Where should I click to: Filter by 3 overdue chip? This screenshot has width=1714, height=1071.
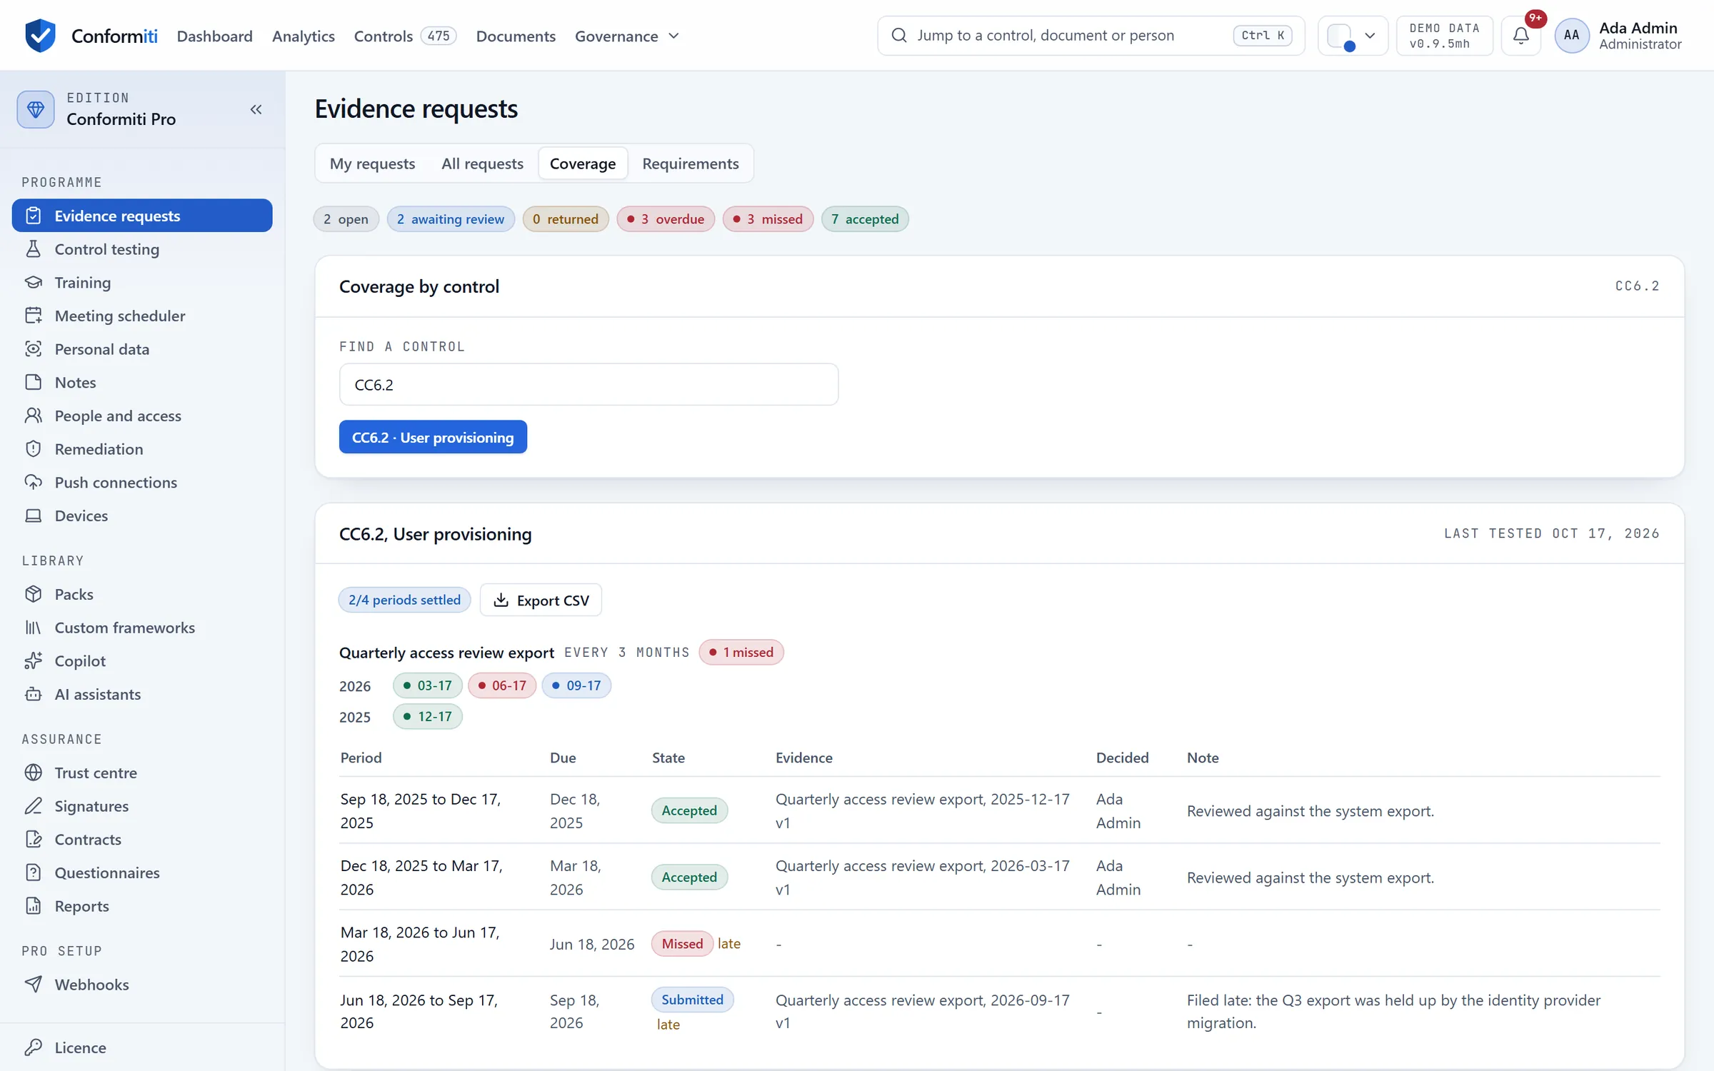tap(666, 219)
